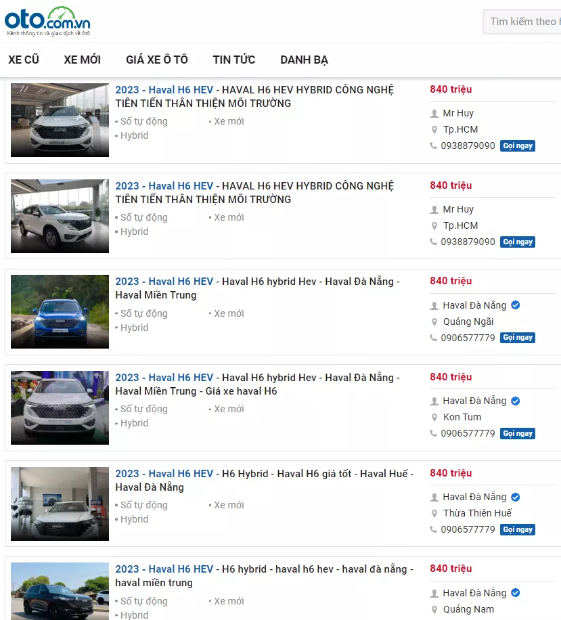Image resolution: width=561 pixels, height=620 pixels.
Task: Click the first Gọi ngay button
Action: [517, 146]
